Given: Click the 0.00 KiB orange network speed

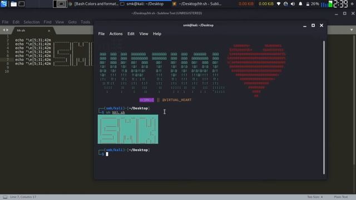Looking at the screenshot, I should click(246, 4).
